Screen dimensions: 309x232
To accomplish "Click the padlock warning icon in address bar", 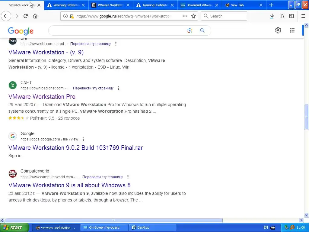I will (72, 16).
